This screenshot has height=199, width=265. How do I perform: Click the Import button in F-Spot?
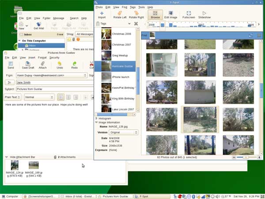102,15
